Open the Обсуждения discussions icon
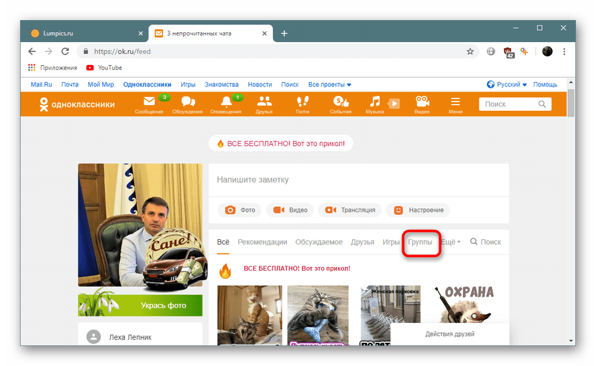 (188, 105)
